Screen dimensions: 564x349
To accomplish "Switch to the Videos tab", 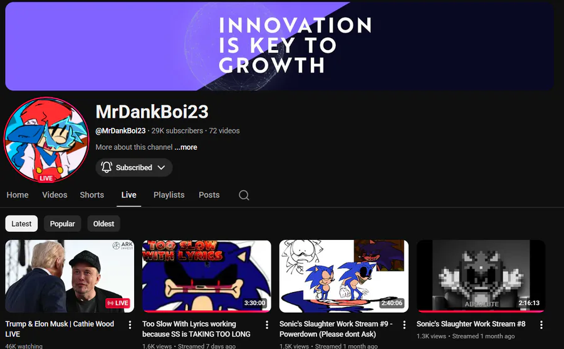I will [55, 195].
